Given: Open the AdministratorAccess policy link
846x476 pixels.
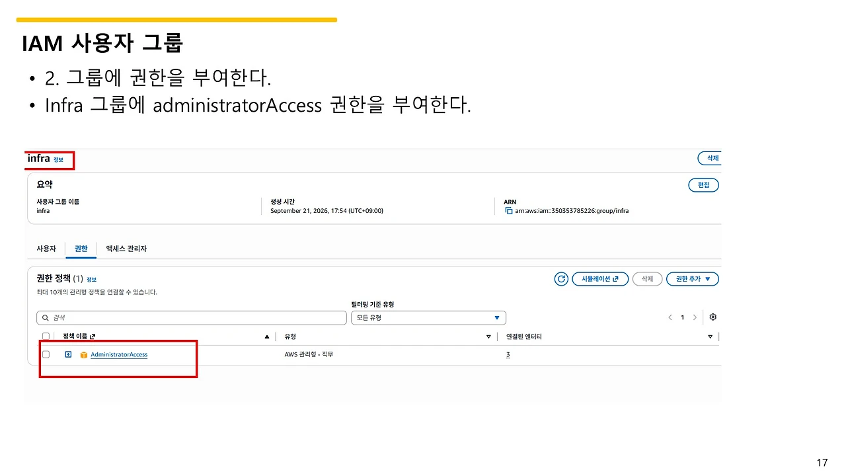Looking at the screenshot, I should tap(119, 355).
